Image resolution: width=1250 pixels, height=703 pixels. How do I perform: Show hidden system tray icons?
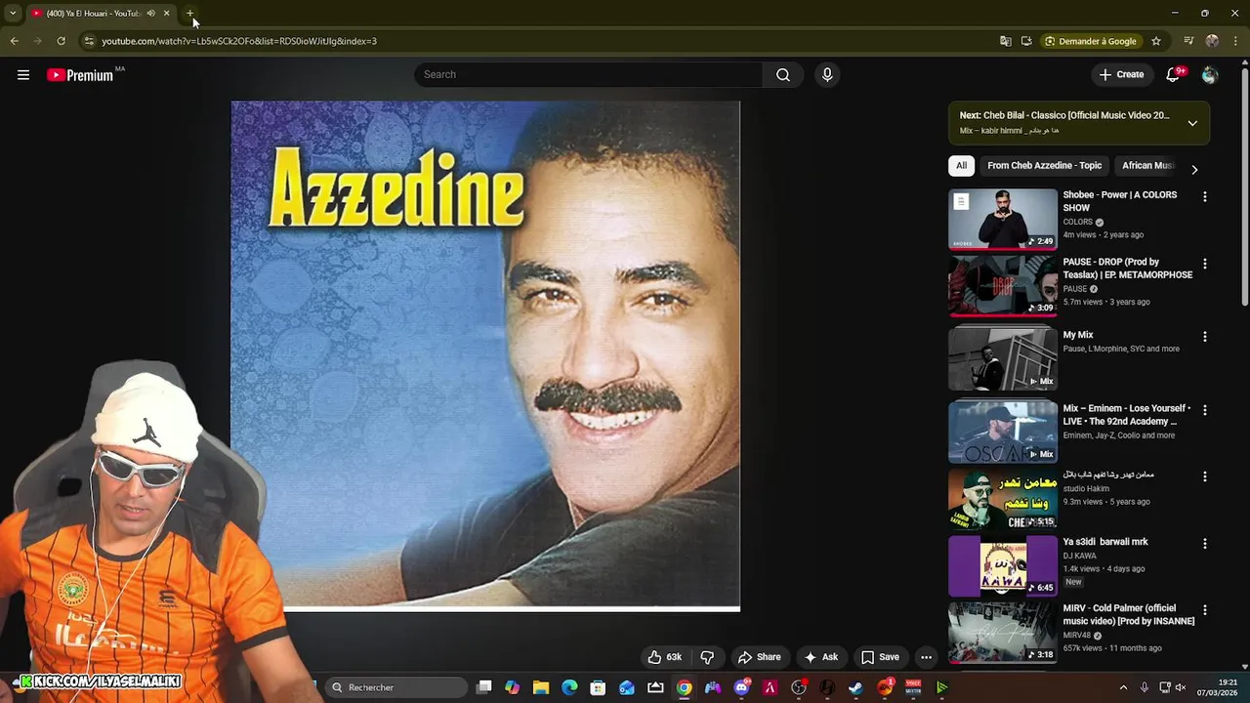click(1123, 687)
